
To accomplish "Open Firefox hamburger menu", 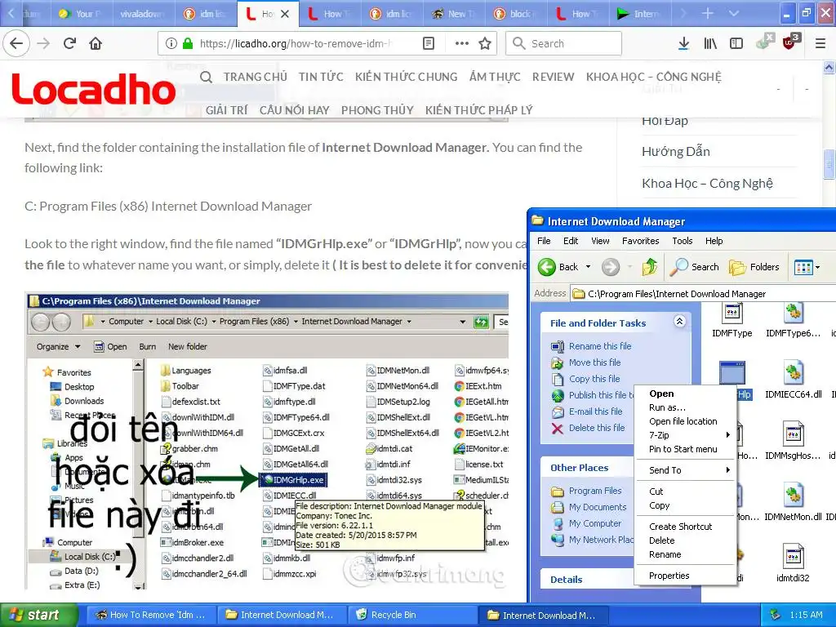I will [x=820, y=43].
